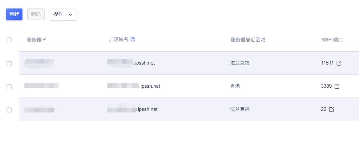Click the third row's .ipssh.net domain
The image size is (359, 149).
click(x=132, y=109)
